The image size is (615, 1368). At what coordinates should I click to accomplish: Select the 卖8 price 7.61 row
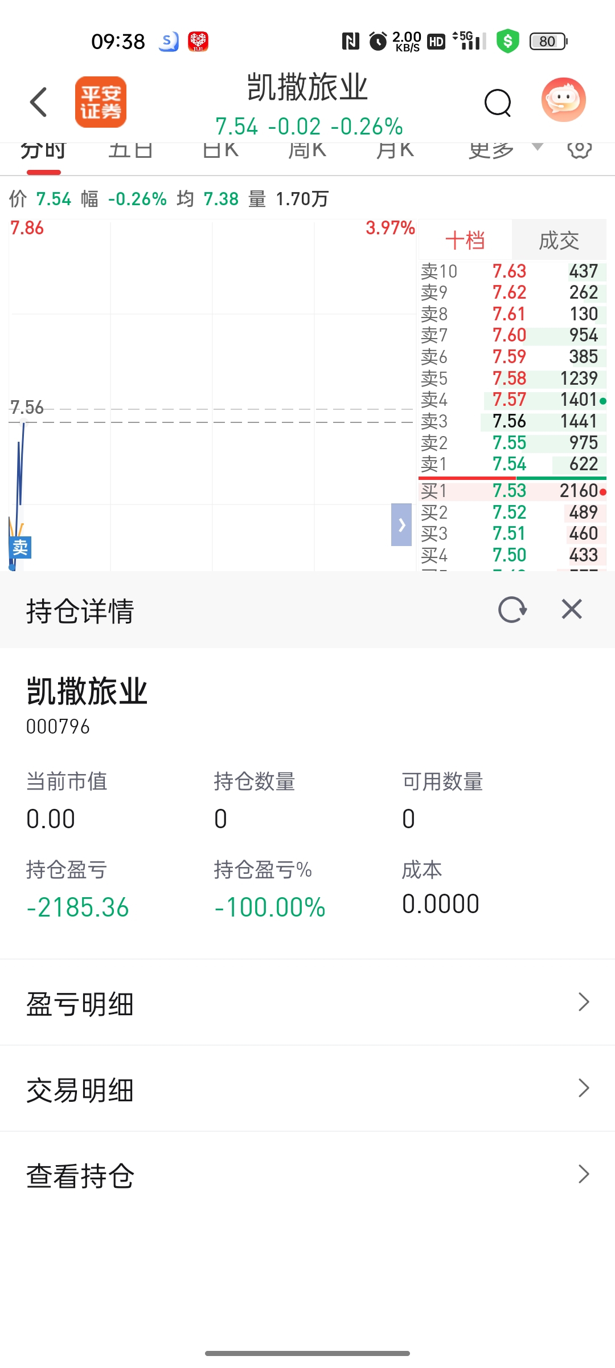click(512, 314)
